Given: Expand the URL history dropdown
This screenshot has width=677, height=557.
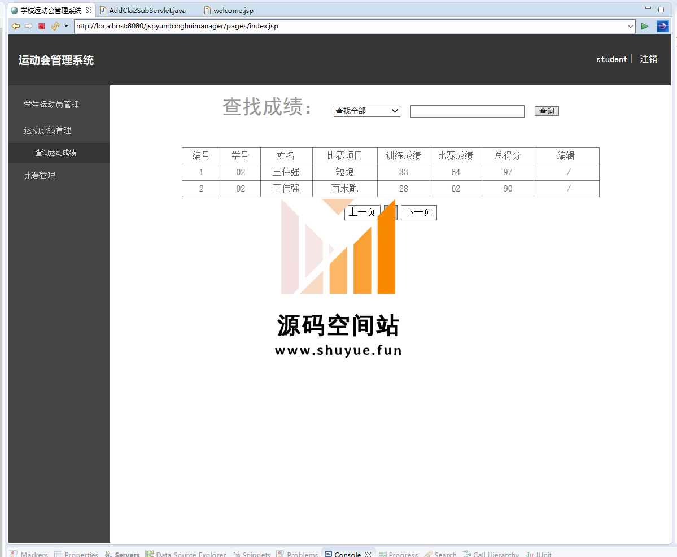Looking at the screenshot, I should coord(630,26).
